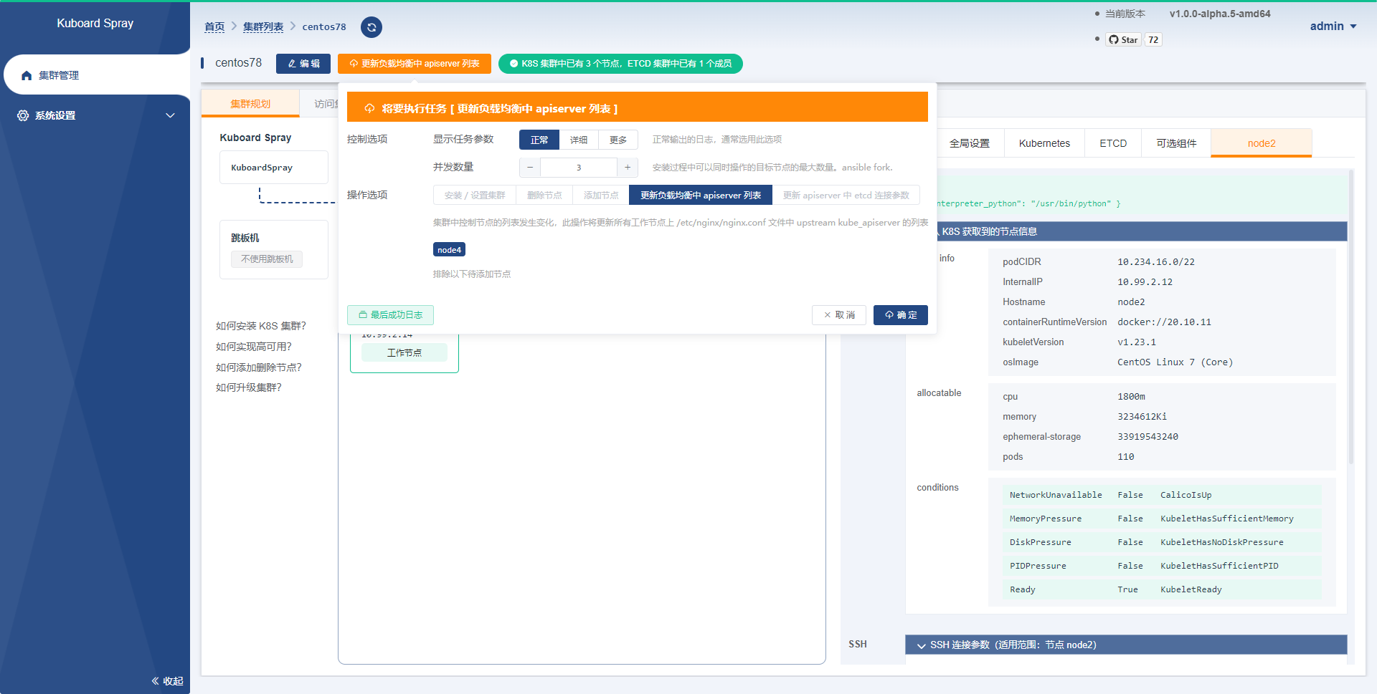Click the node4 tag
Viewport: 1377px width, 694px height.
tap(450, 249)
